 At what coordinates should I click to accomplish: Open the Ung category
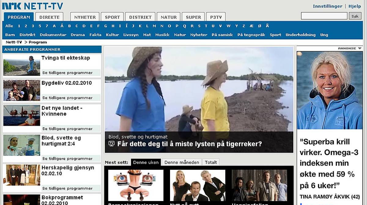(x=324, y=35)
